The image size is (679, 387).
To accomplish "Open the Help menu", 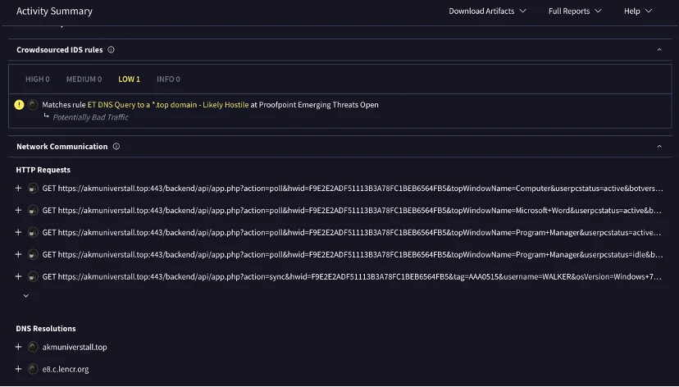I will (638, 11).
